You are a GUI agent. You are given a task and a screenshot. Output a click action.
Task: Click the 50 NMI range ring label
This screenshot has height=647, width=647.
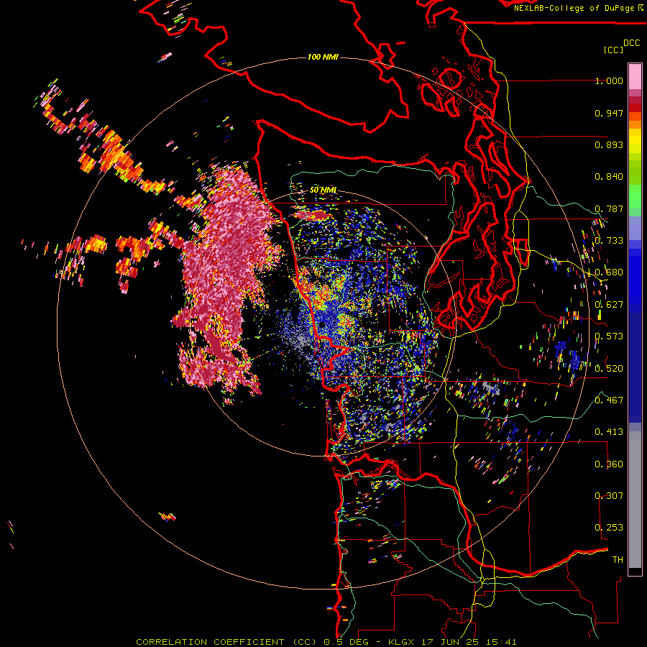pos(323,190)
